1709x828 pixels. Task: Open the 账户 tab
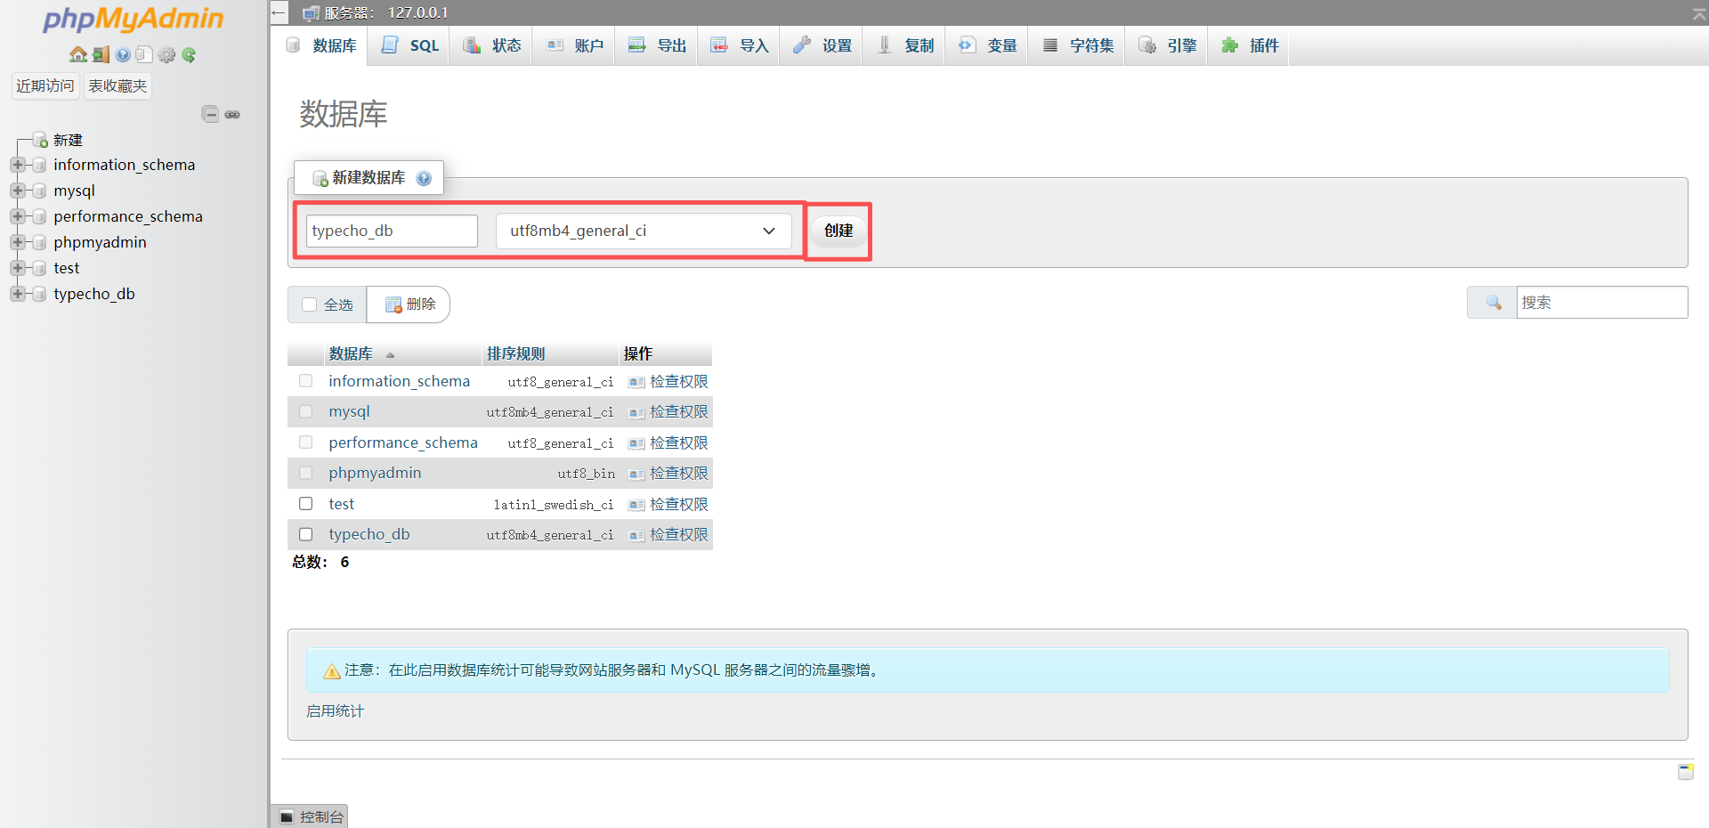tap(574, 45)
